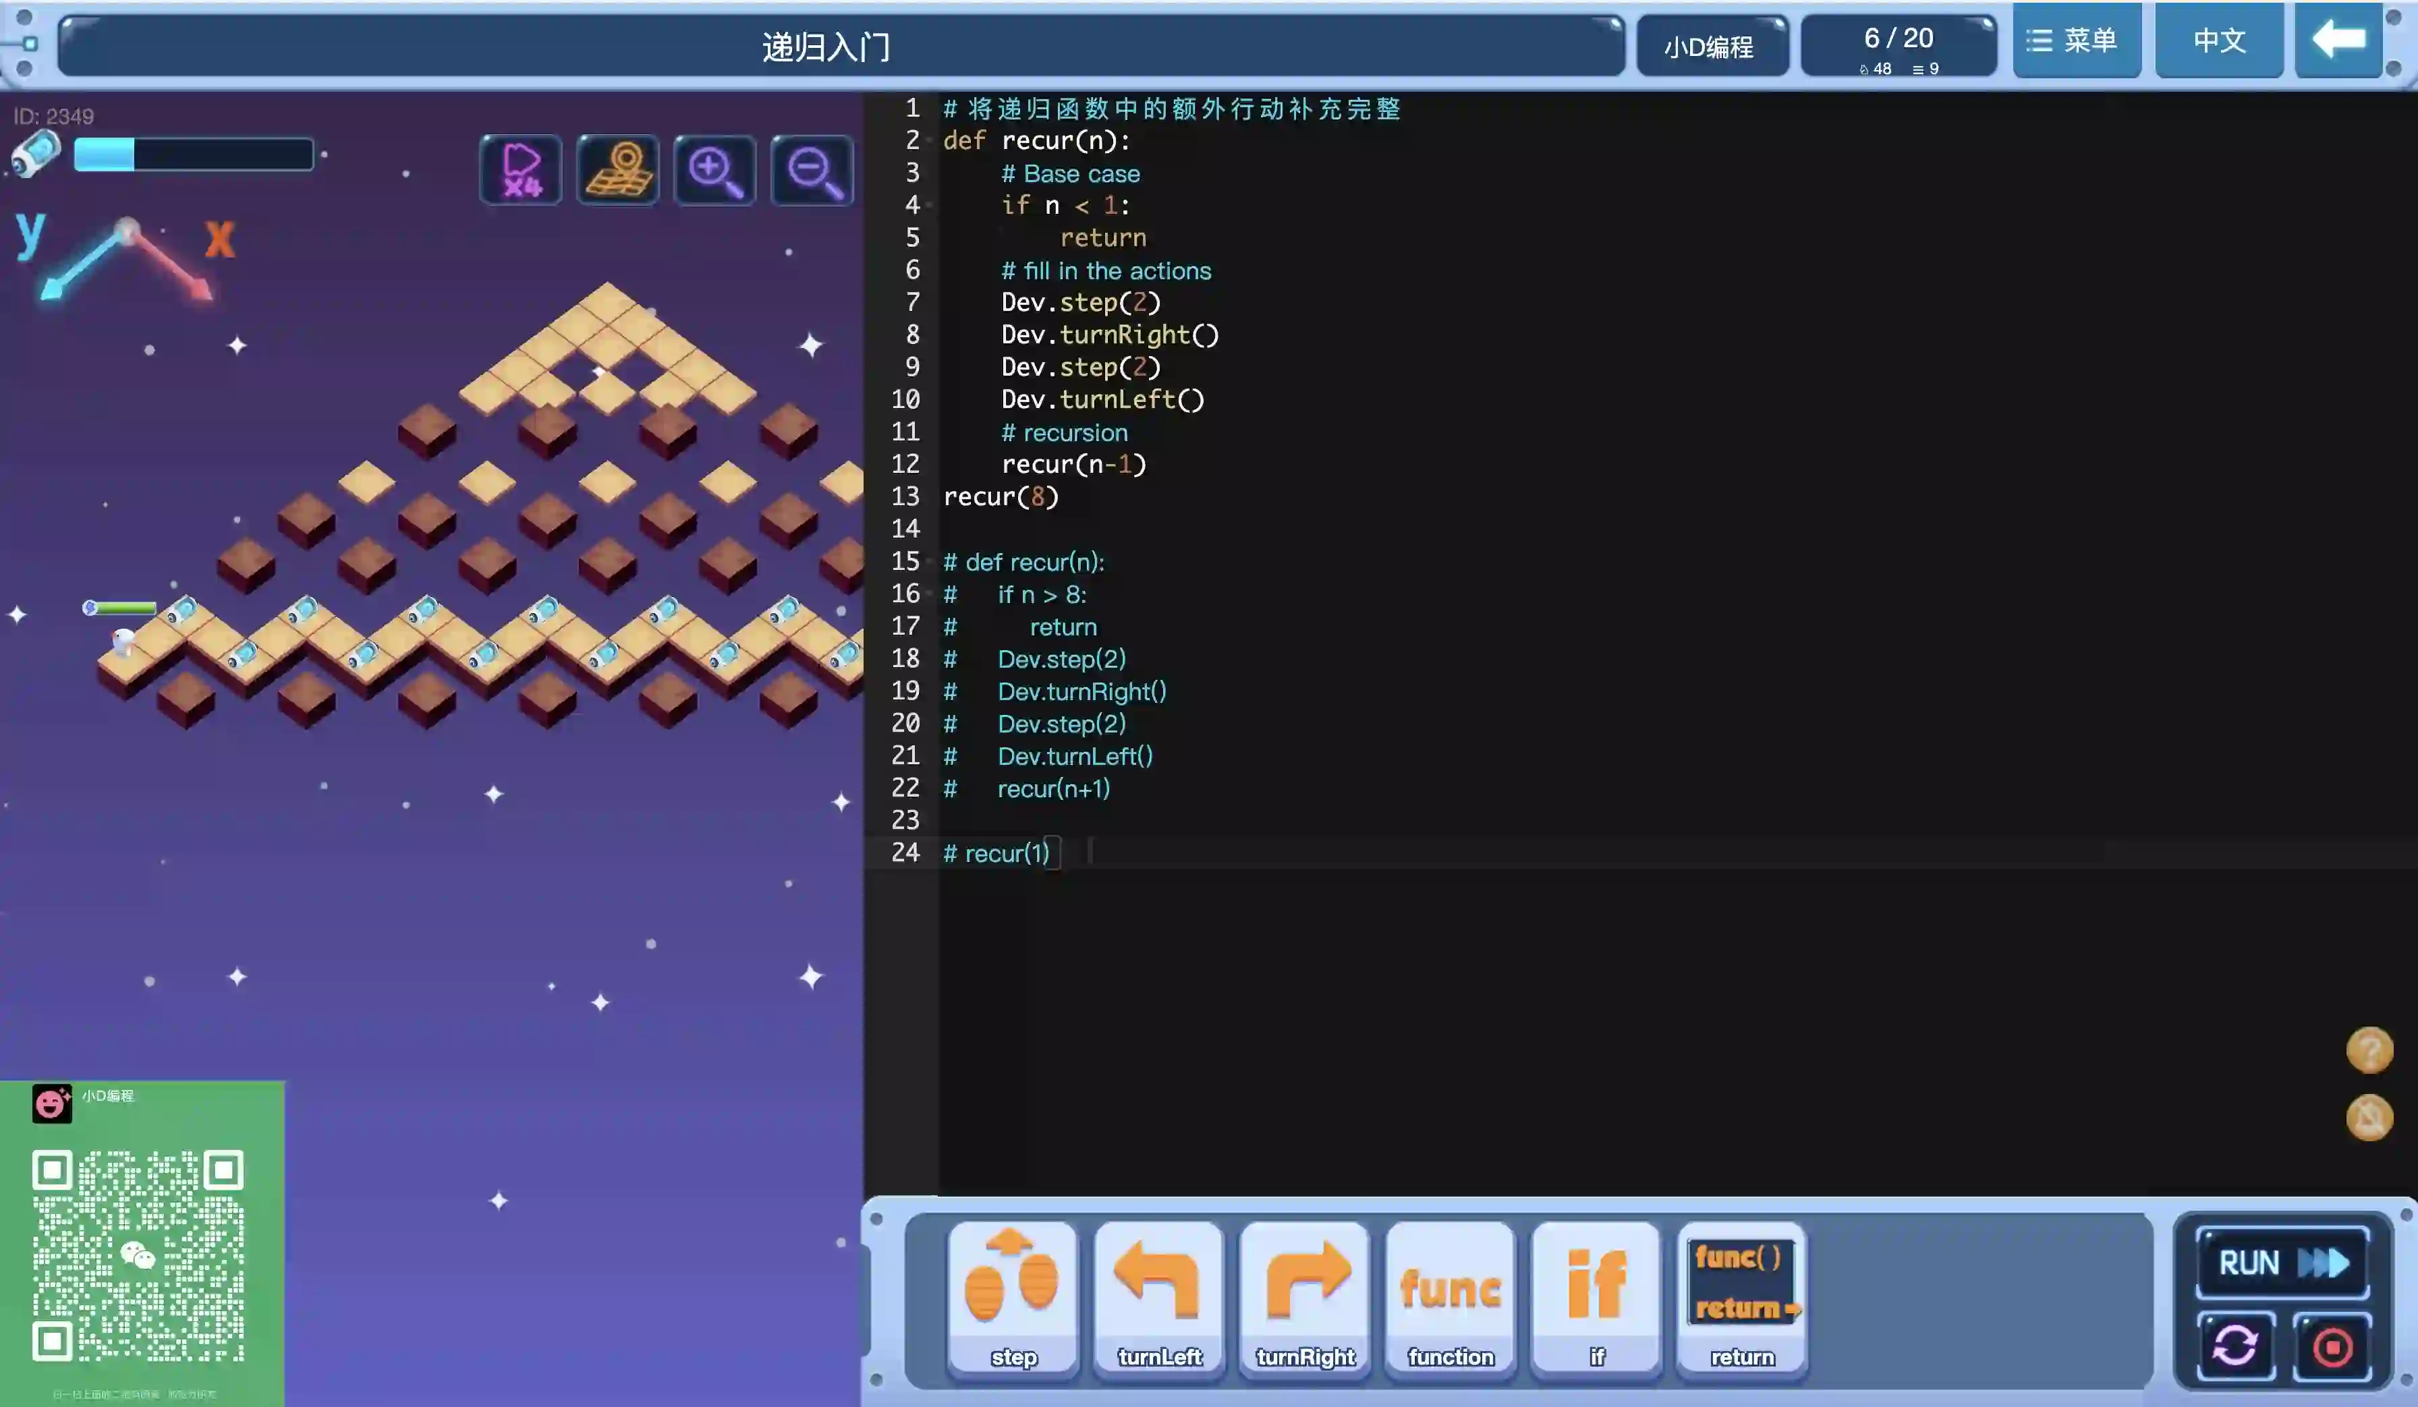The width and height of the screenshot is (2418, 1407).
Task: Add an if statement block
Action: (x=1596, y=1296)
